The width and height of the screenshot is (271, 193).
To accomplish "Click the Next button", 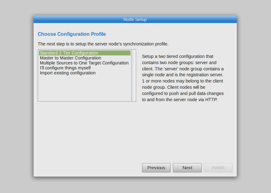I will [x=187, y=168].
